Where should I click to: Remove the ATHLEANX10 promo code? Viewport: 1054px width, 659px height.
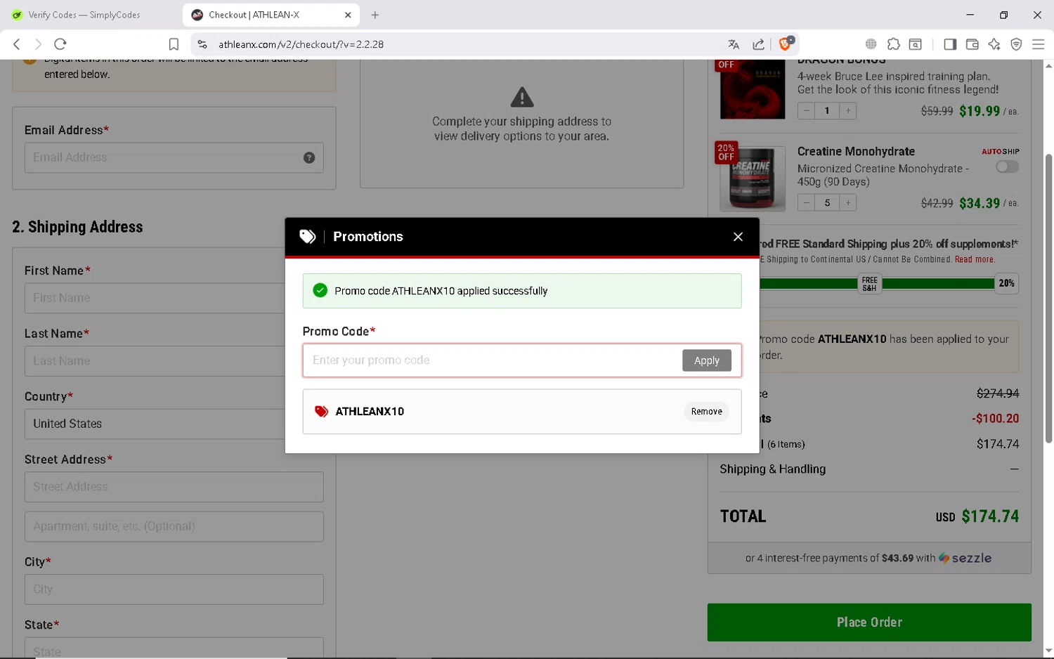[x=706, y=412]
